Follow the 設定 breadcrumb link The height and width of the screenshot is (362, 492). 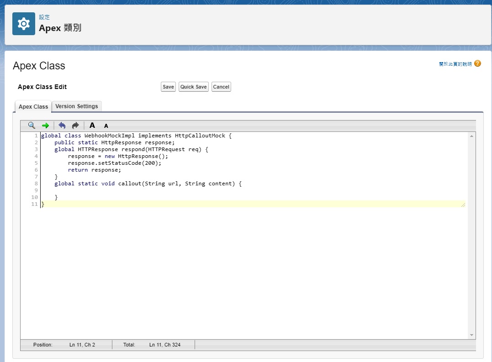tap(44, 17)
